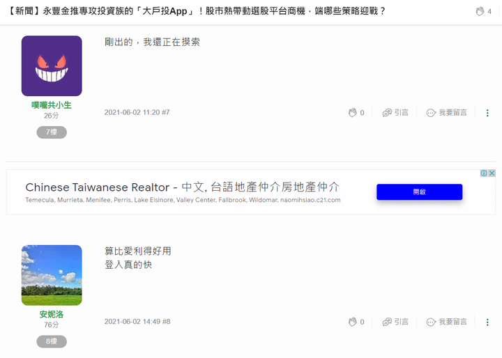Click post timestamp 2021-06-02 11:20 #7
This screenshot has height=358, width=502.
pyautogui.click(x=137, y=112)
